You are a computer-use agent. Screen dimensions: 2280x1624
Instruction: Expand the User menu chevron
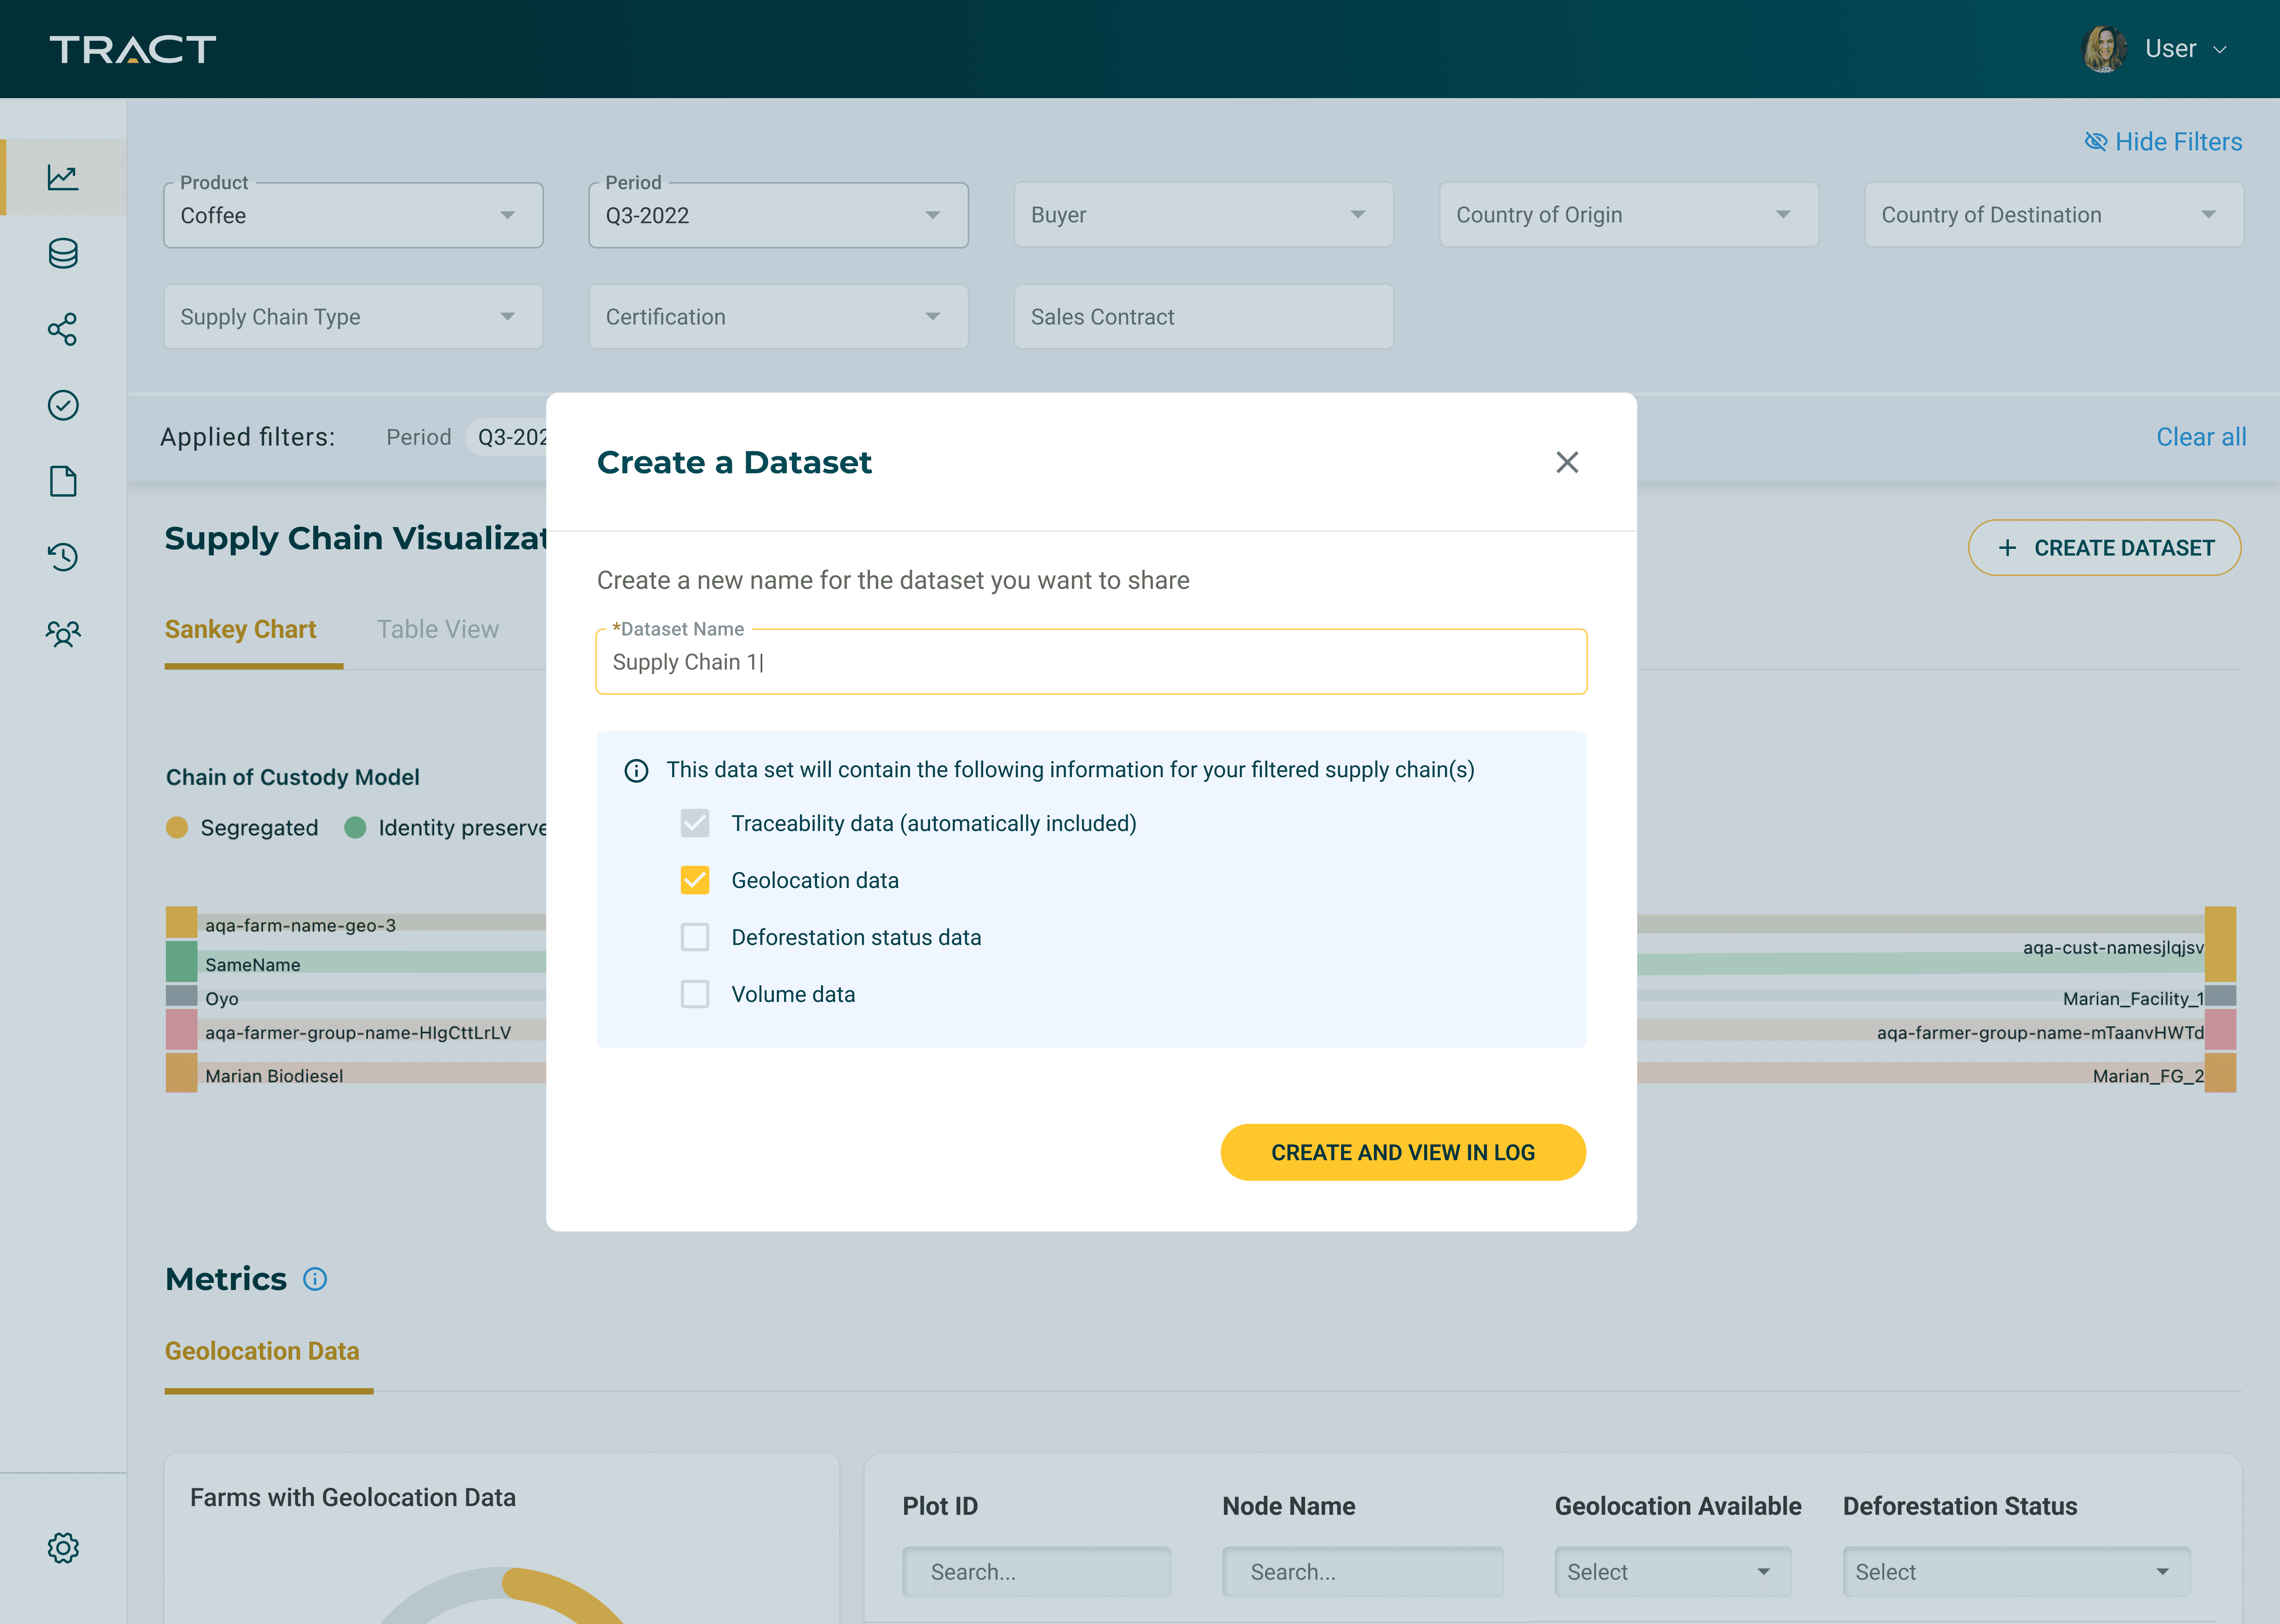[x=2220, y=50]
